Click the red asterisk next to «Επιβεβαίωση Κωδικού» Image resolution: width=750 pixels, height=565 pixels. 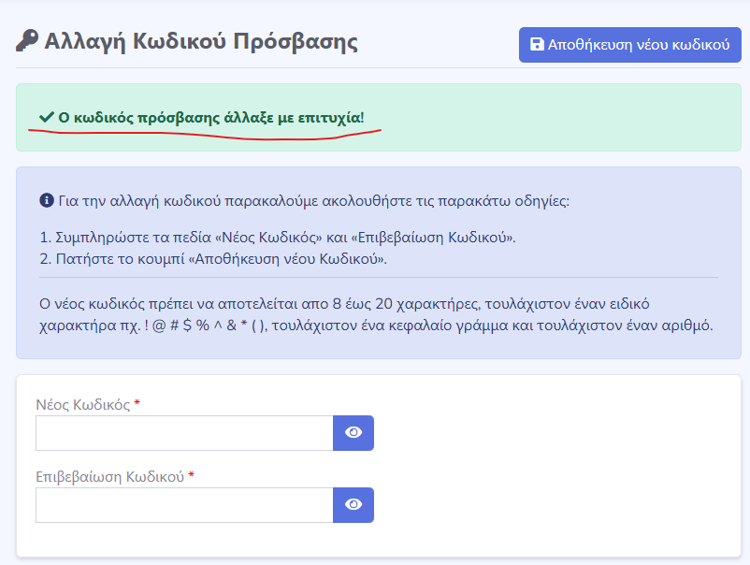192,476
